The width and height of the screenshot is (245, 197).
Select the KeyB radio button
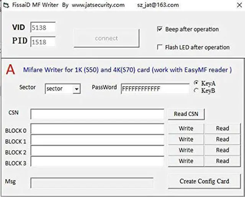click(196, 91)
